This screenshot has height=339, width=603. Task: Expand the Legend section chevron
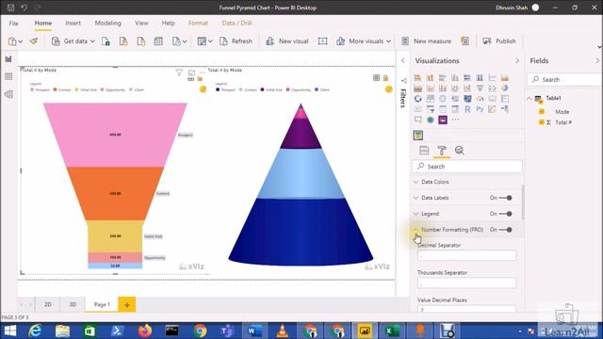416,214
